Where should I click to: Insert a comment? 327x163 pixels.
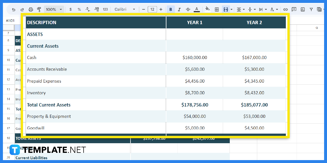point(294,9)
